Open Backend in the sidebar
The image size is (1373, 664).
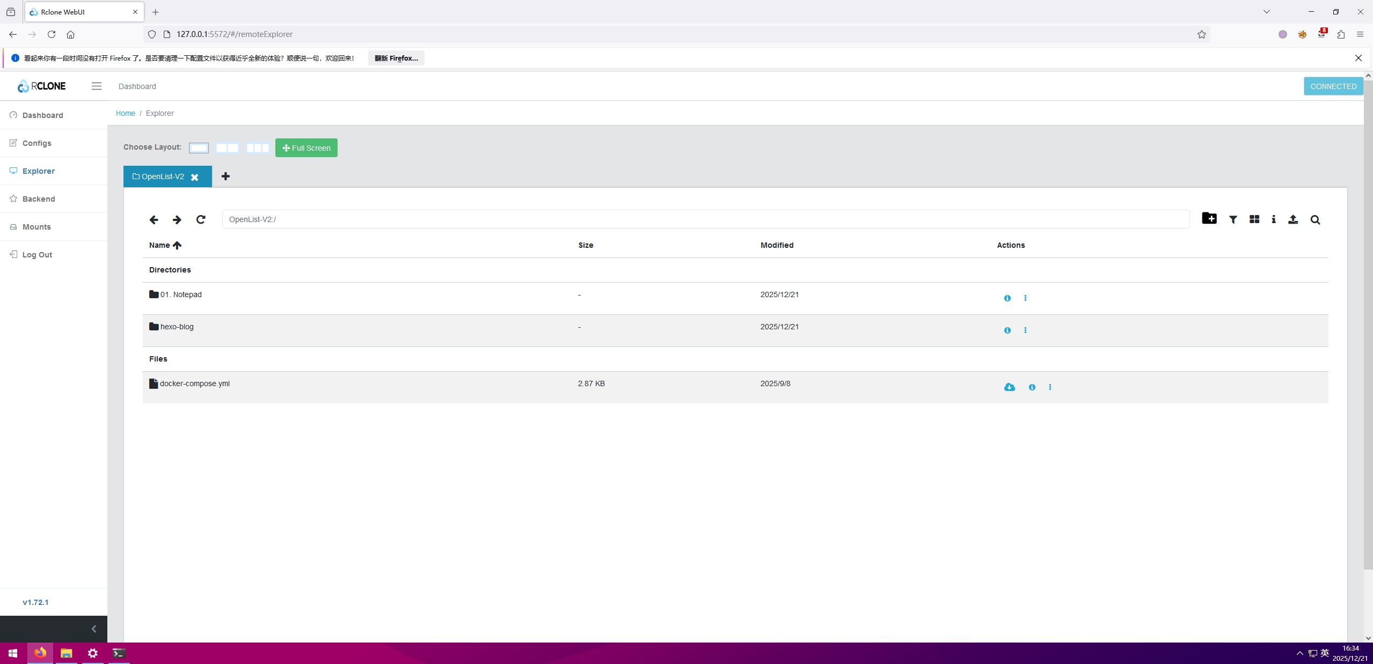click(x=54, y=199)
